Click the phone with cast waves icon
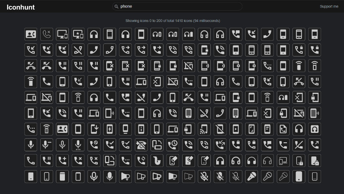The height and width of the screenshot is (194, 344). (204, 129)
